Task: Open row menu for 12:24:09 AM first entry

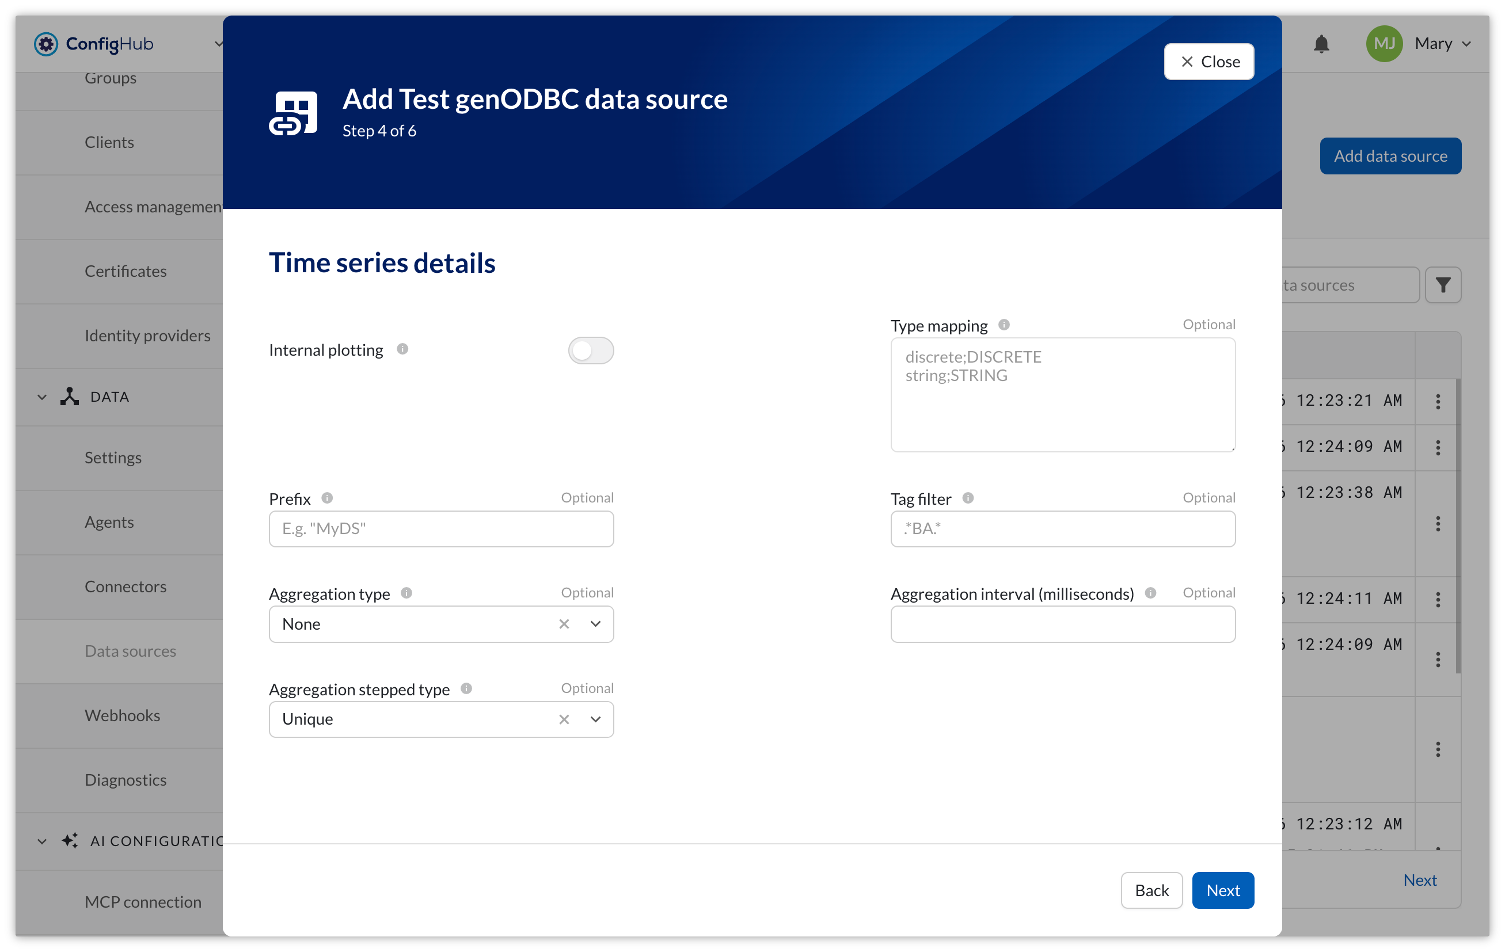Action: point(1438,448)
